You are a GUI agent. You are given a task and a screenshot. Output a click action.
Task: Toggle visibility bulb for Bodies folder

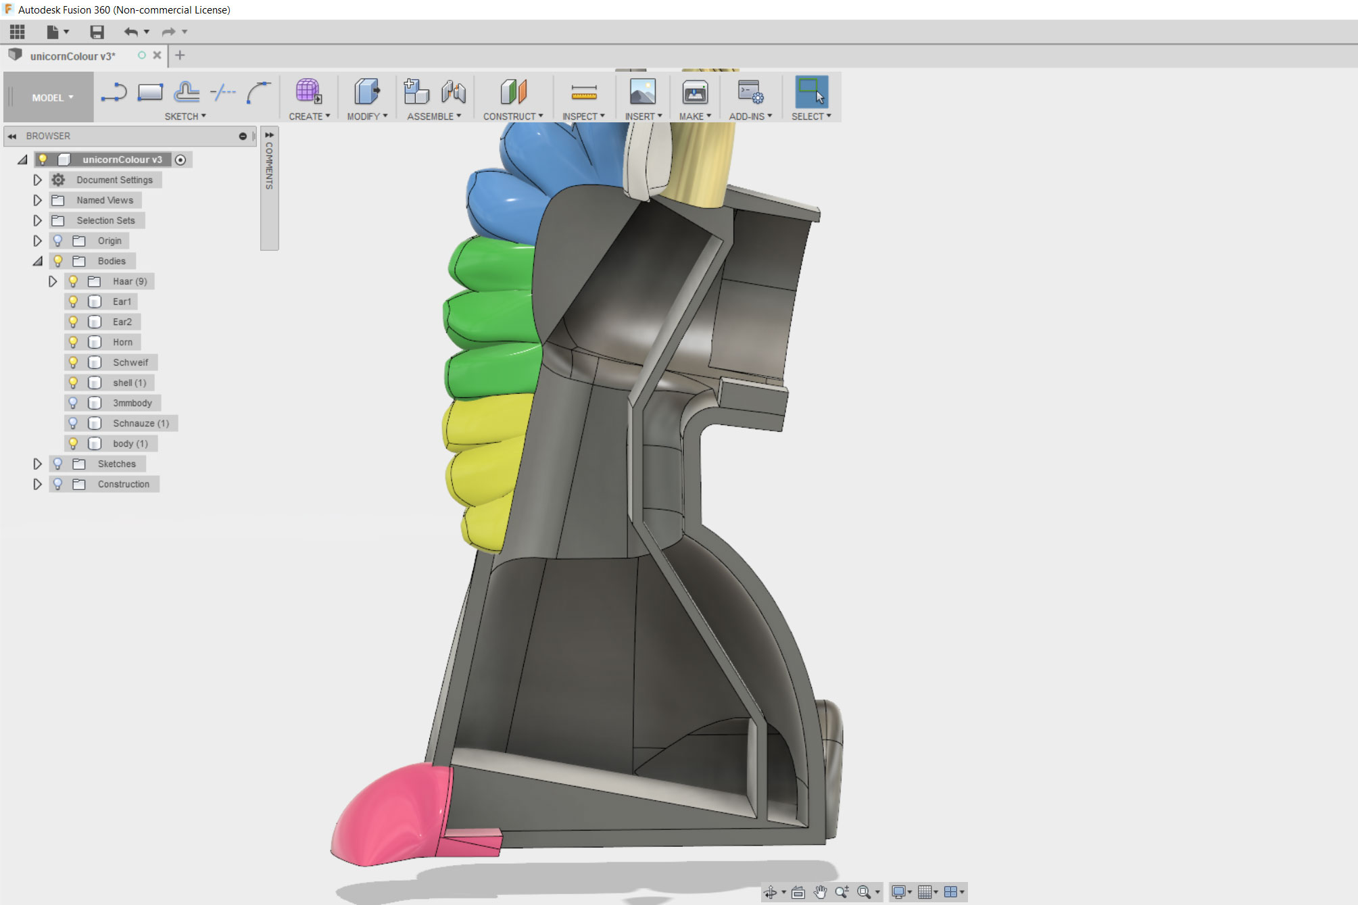[x=58, y=261]
